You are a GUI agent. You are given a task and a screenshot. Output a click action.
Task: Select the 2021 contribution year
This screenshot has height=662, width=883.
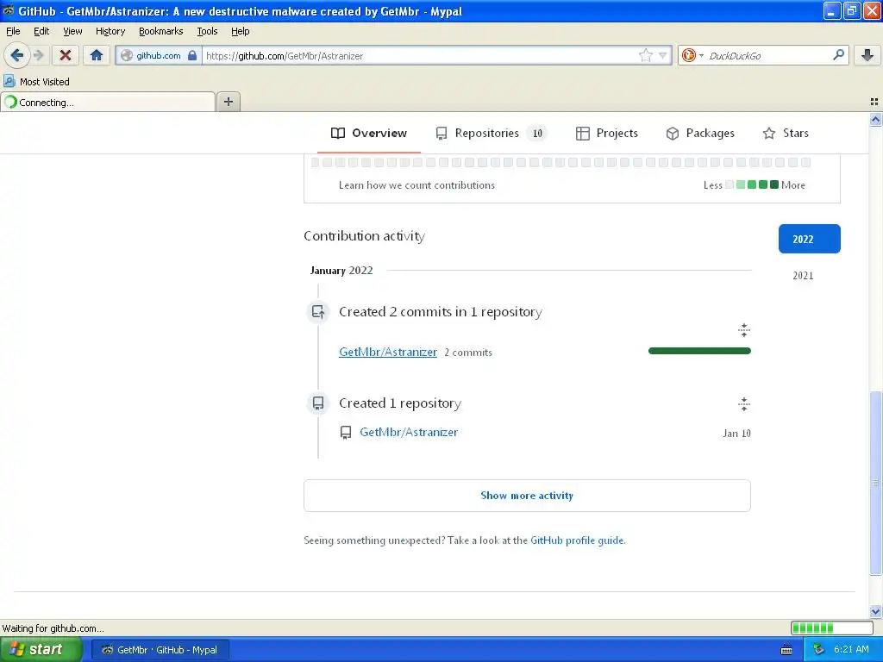pos(803,275)
